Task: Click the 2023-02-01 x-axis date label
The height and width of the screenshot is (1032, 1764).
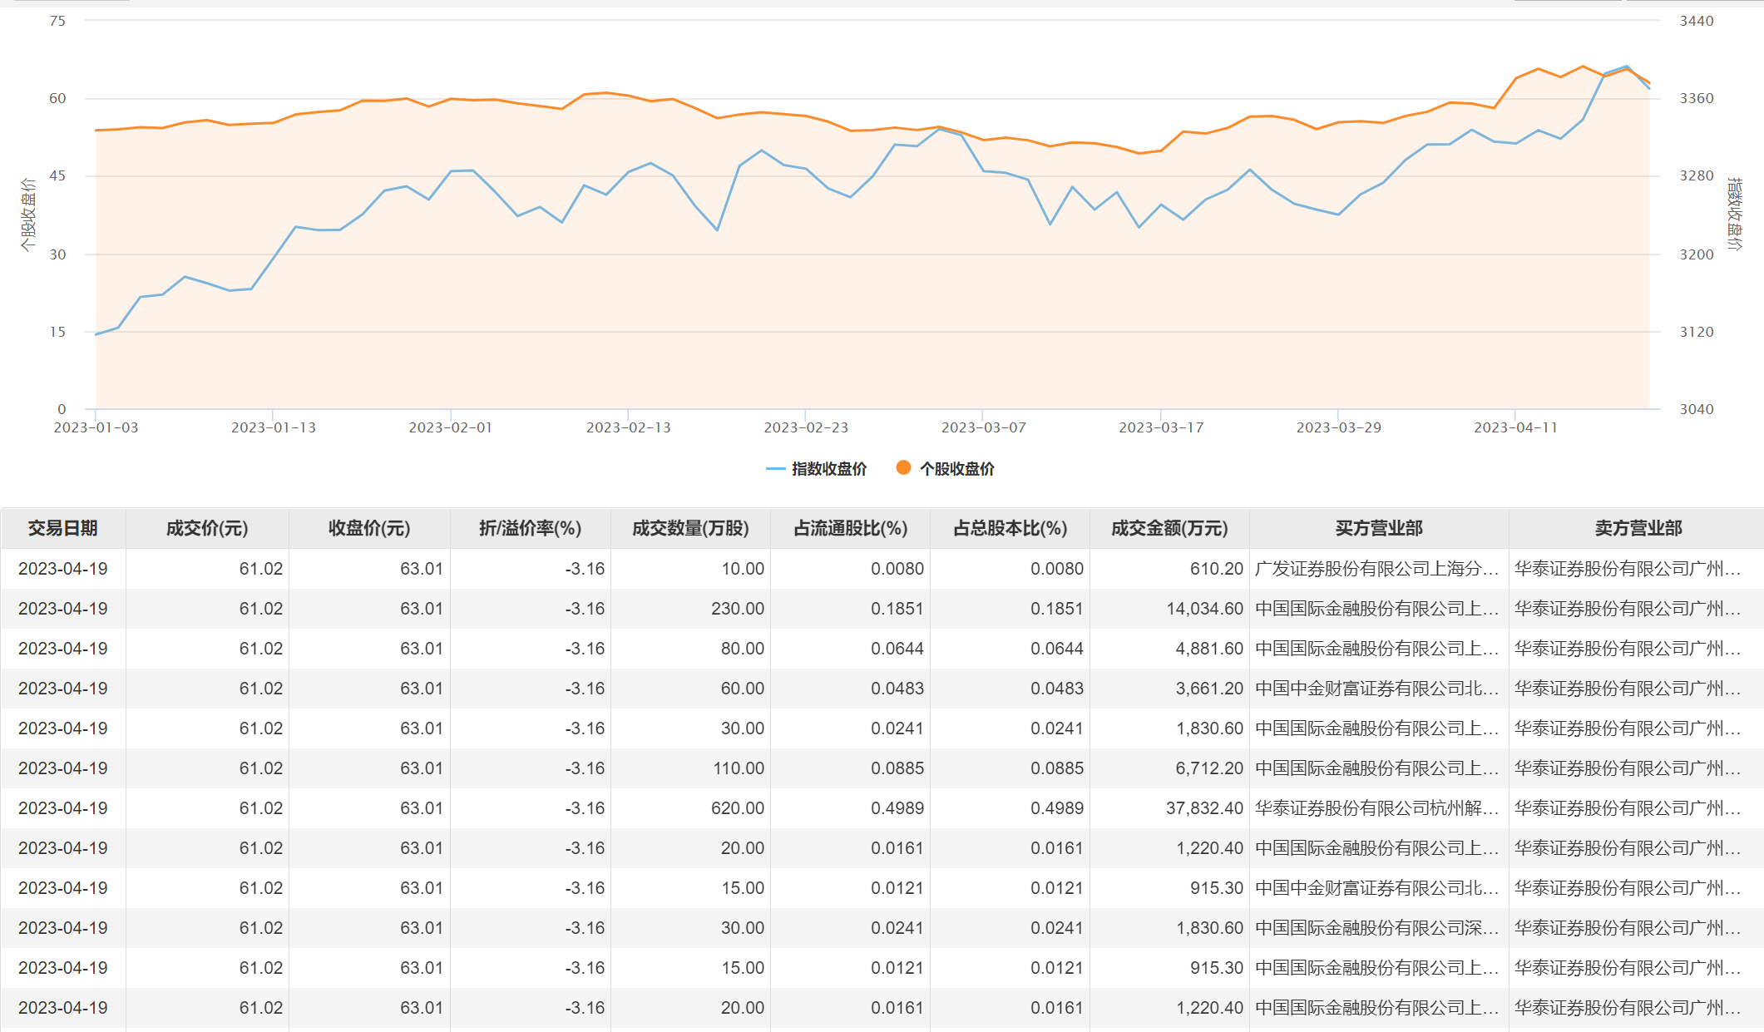Action: click(x=450, y=427)
